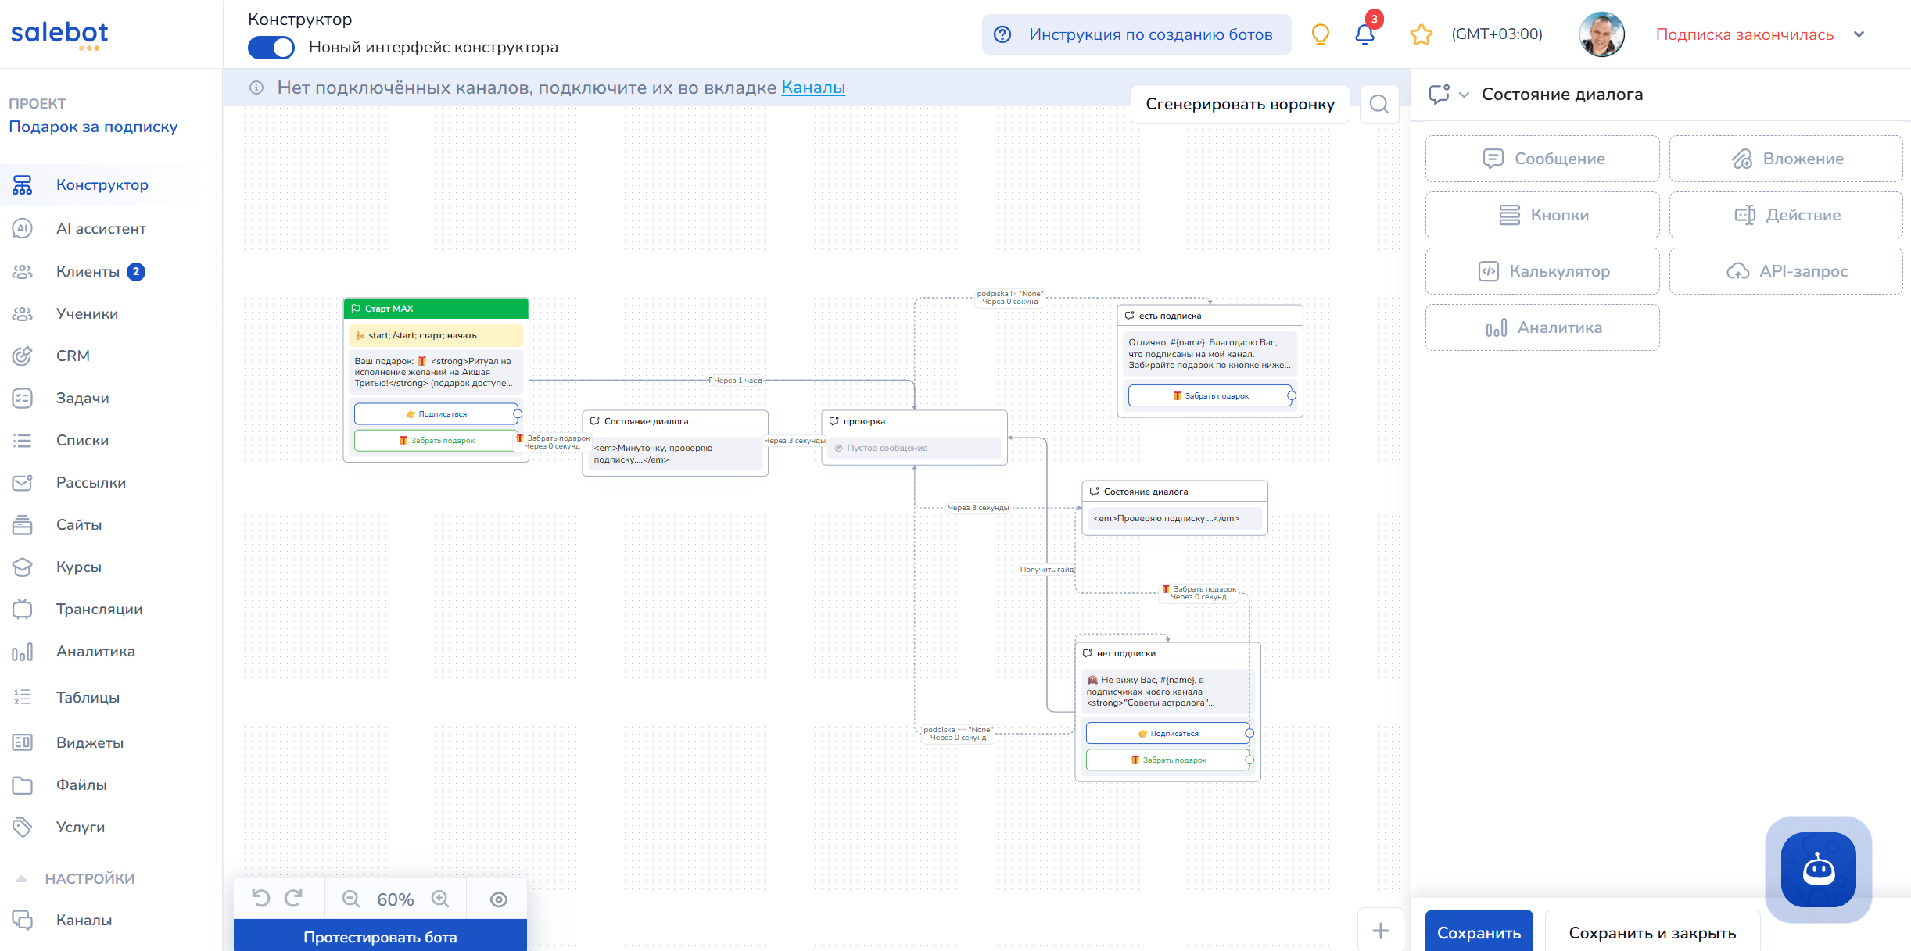This screenshot has height=951, width=1911.
Task: Click the lightbulb ideas icon
Action: (x=1320, y=34)
